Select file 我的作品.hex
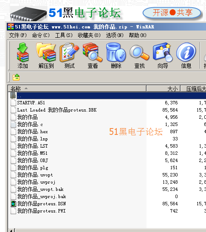The height and width of the screenshot is (232, 206). coord(32,131)
